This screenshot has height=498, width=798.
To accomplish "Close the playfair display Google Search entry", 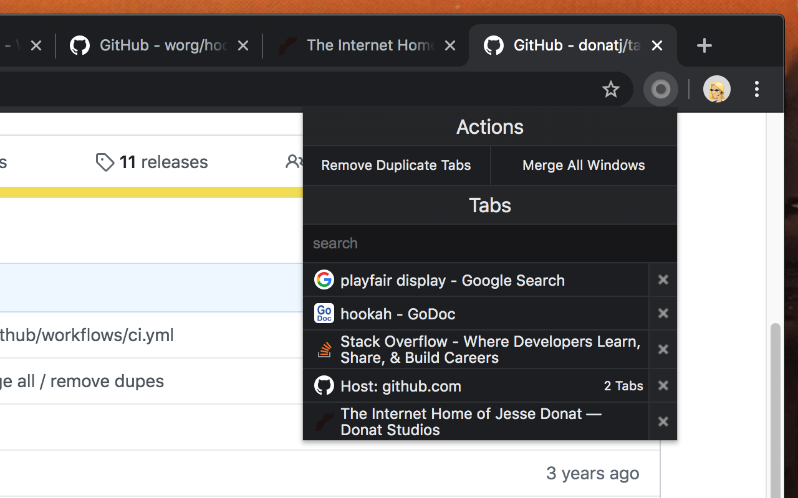I will tap(663, 280).
